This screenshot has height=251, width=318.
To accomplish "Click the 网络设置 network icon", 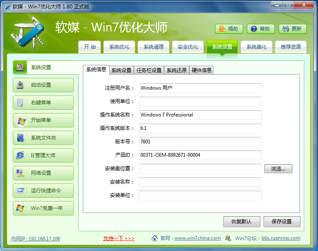I will tap(20, 173).
